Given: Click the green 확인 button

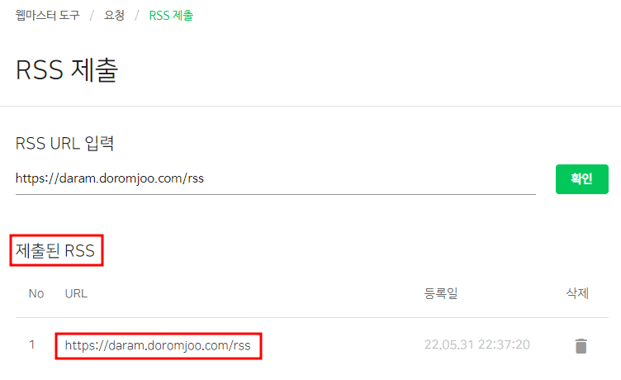Looking at the screenshot, I should click(582, 179).
